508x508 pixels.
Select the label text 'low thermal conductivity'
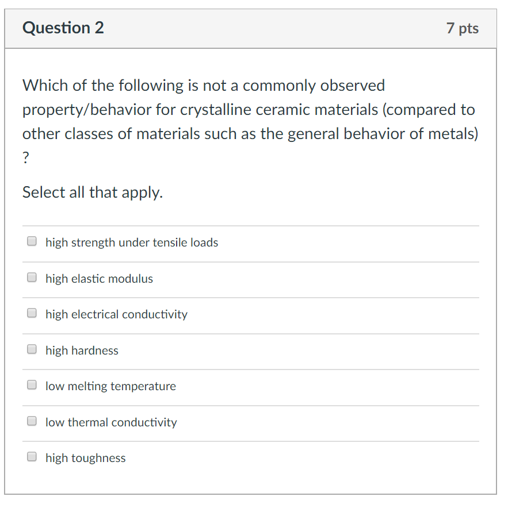[x=111, y=422]
